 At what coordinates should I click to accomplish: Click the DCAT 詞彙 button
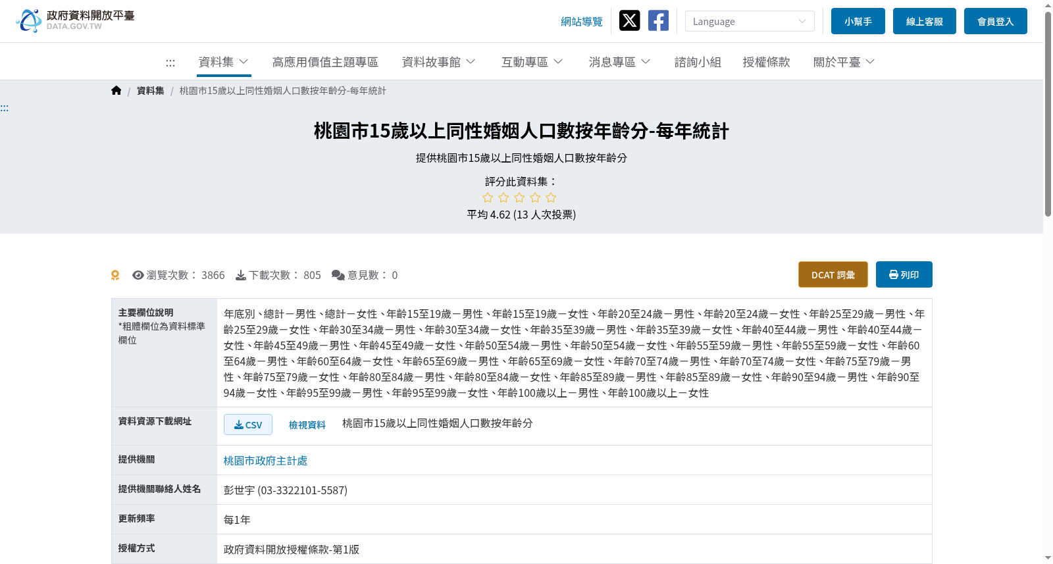(833, 274)
